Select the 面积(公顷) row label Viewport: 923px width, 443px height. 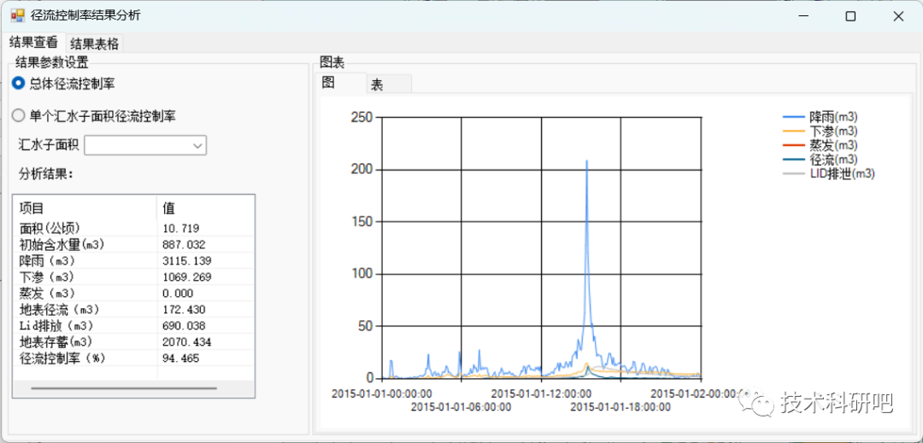click(50, 229)
